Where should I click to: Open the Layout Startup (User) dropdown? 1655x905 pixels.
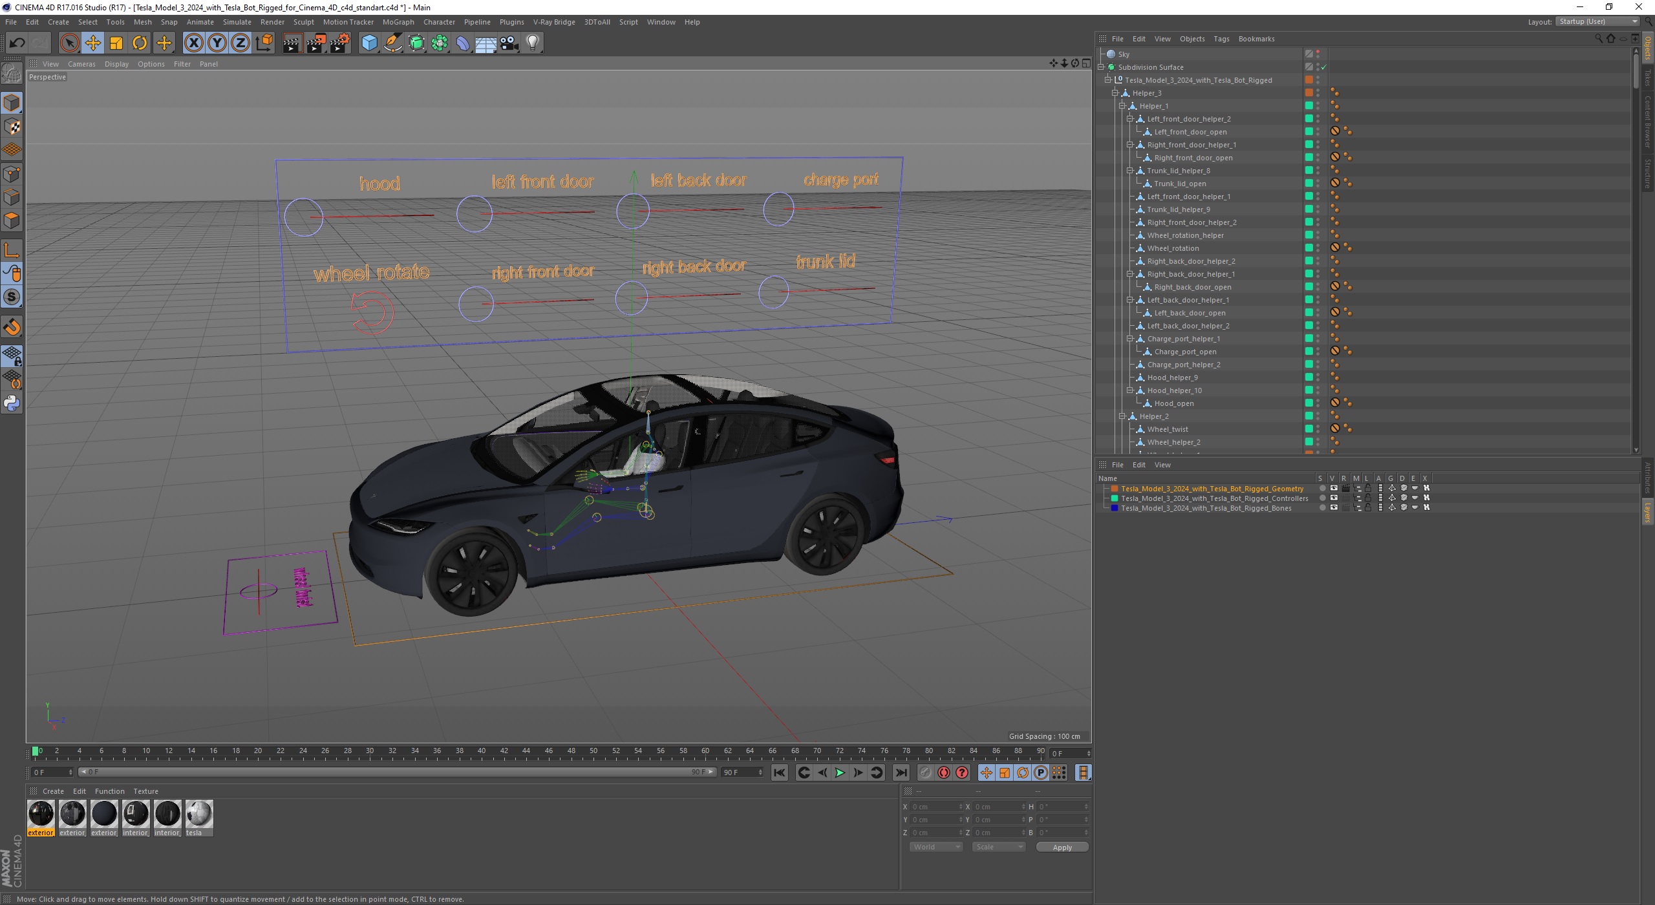[1597, 21]
